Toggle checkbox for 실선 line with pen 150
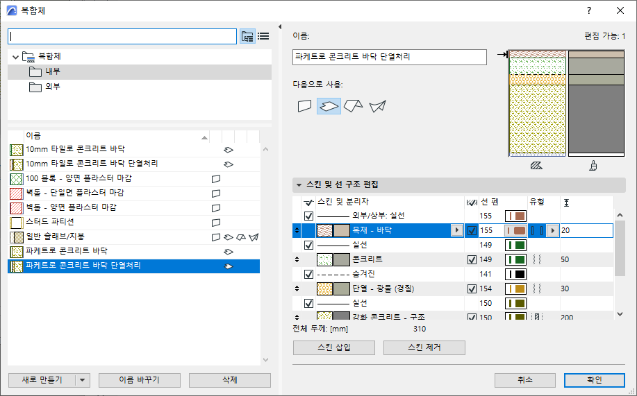The width and height of the screenshot is (637, 396). [308, 304]
